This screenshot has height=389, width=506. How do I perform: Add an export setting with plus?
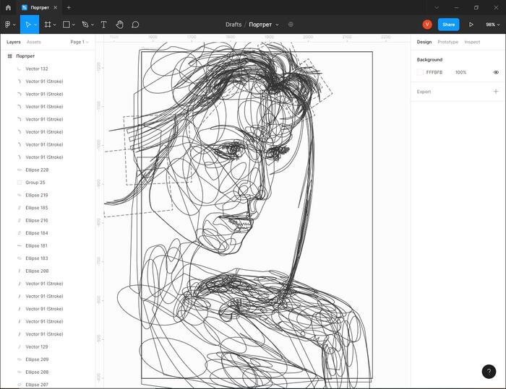(x=496, y=92)
